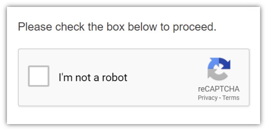
Task: Open the Terms link
Action: pos(231,98)
